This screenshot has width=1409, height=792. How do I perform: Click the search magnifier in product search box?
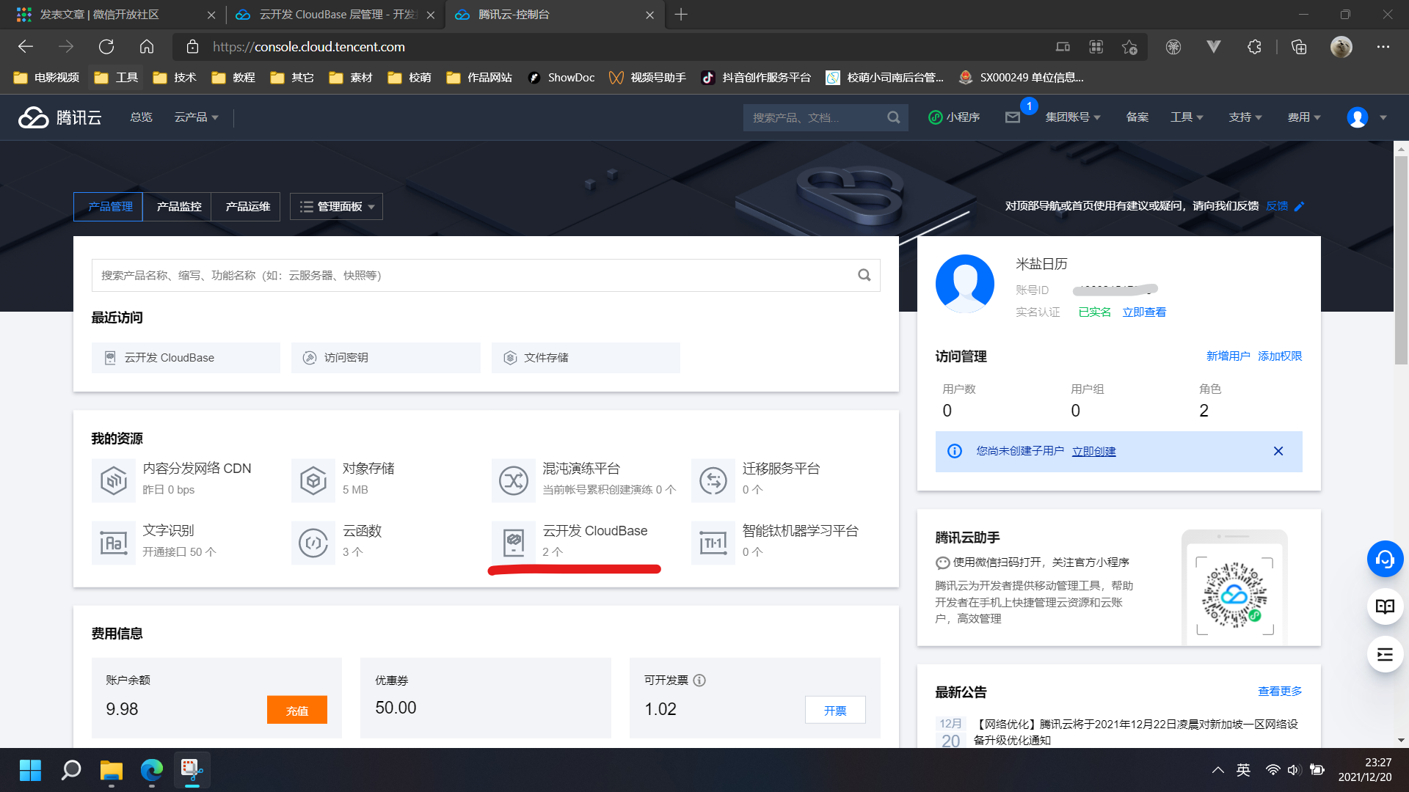click(x=864, y=275)
